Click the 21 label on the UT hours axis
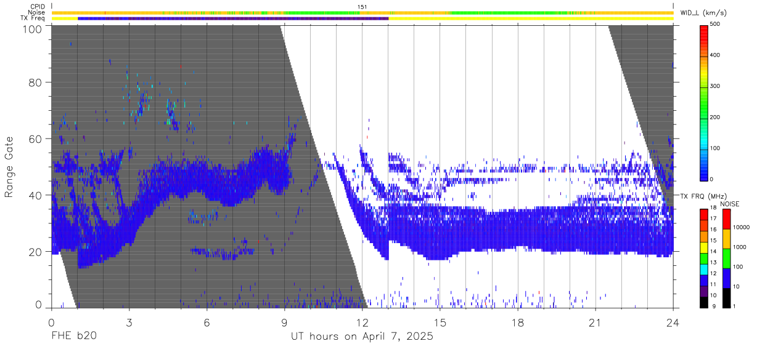The image size is (757, 349). point(595,323)
